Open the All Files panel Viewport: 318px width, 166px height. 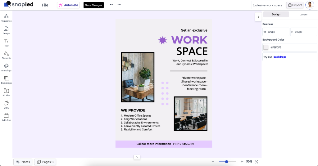[x=6, y=92]
